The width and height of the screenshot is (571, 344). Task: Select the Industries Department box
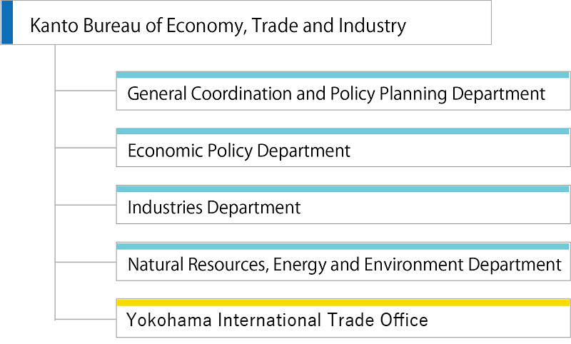343,205
